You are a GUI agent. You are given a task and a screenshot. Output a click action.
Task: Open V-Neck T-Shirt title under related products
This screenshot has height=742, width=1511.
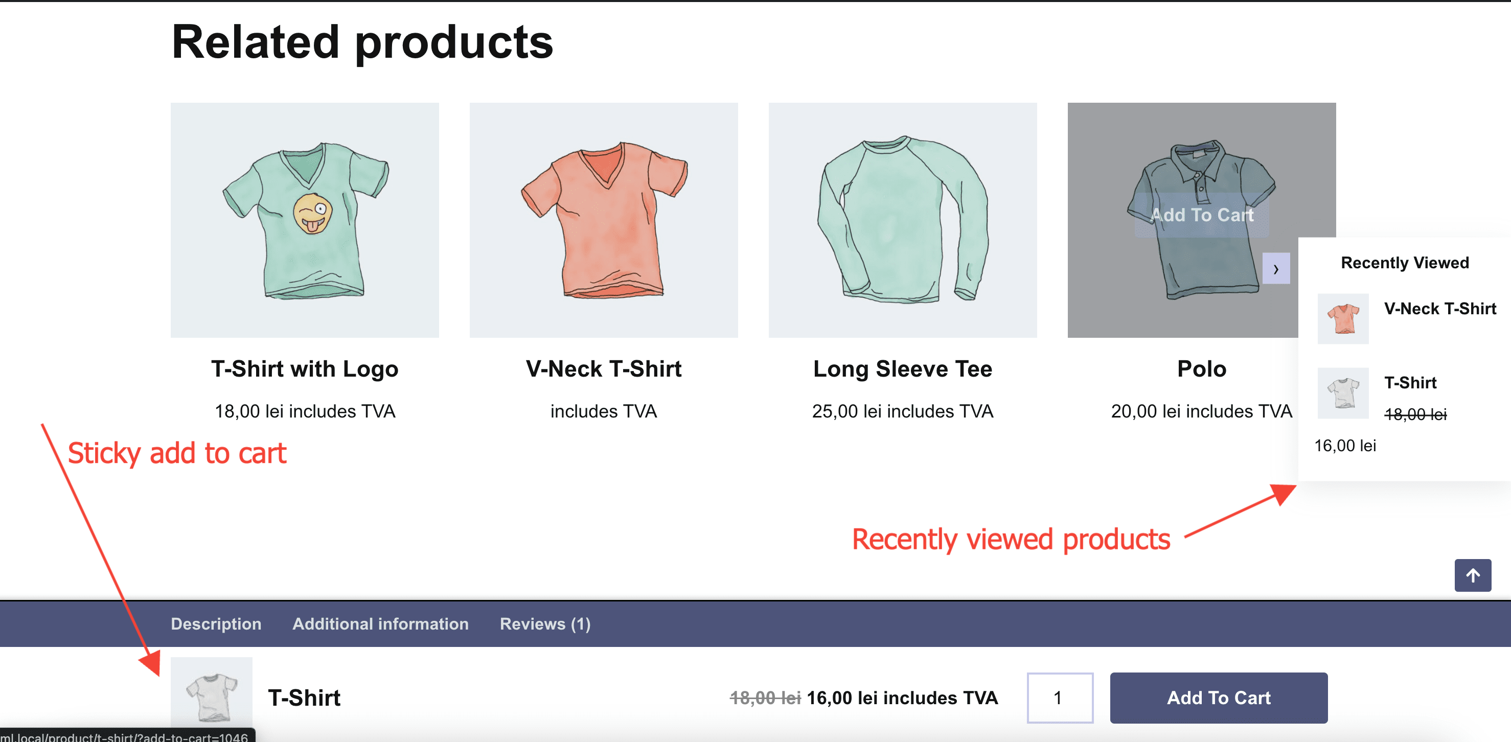tap(603, 368)
